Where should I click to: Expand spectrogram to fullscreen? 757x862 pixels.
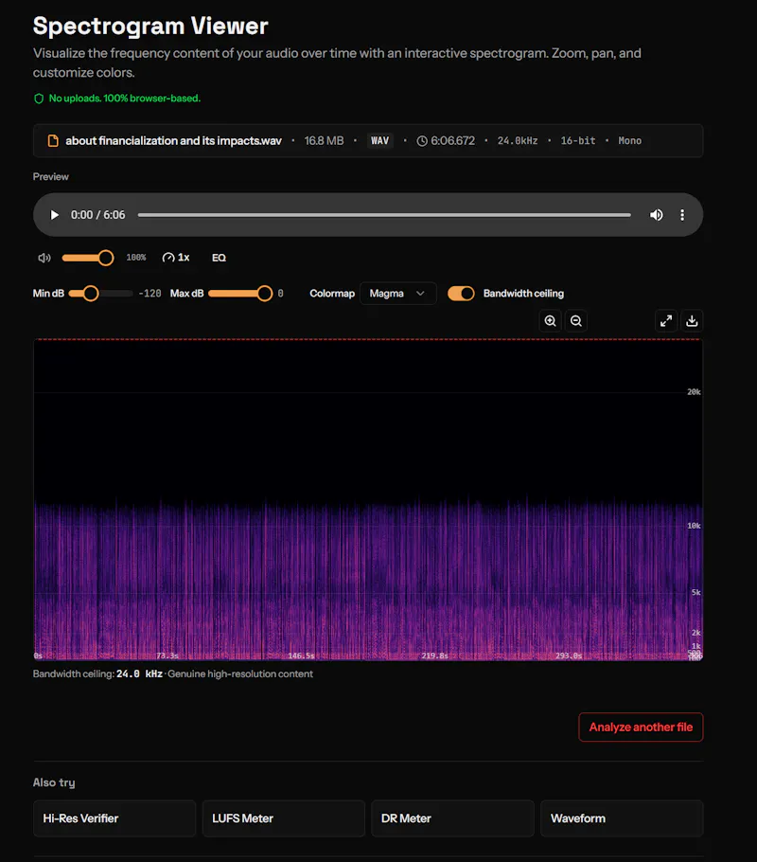click(x=666, y=321)
